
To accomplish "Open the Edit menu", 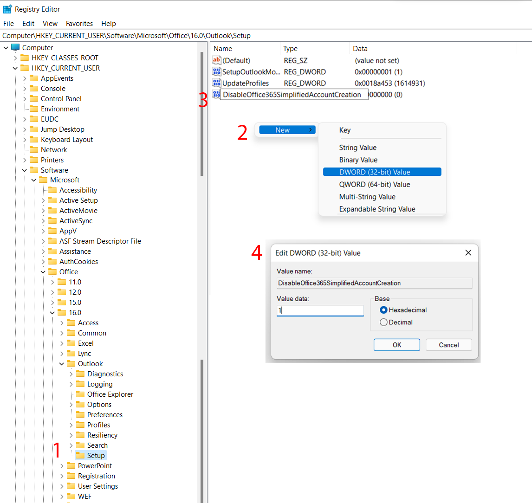I will click(x=28, y=23).
